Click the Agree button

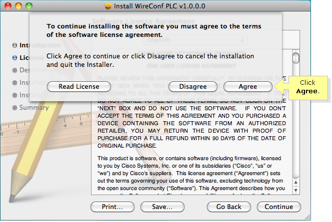[x=247, y=87]
